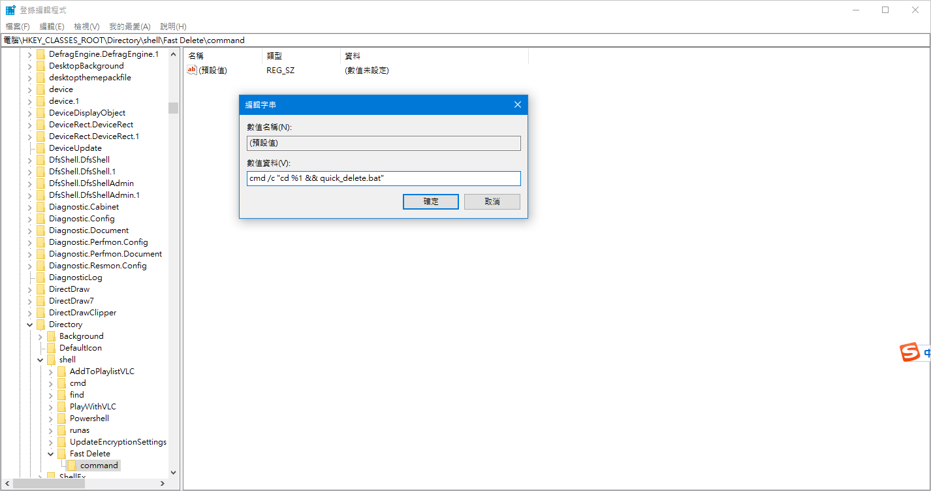The image size is (931, 491).
Task: Select the find key under shell
Action: 77,395
